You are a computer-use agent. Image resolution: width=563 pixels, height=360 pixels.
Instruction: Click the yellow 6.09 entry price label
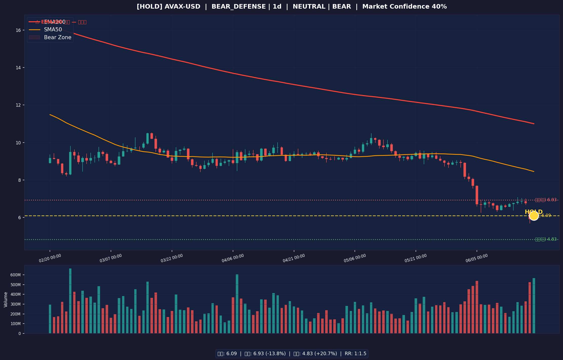point(545,215)
